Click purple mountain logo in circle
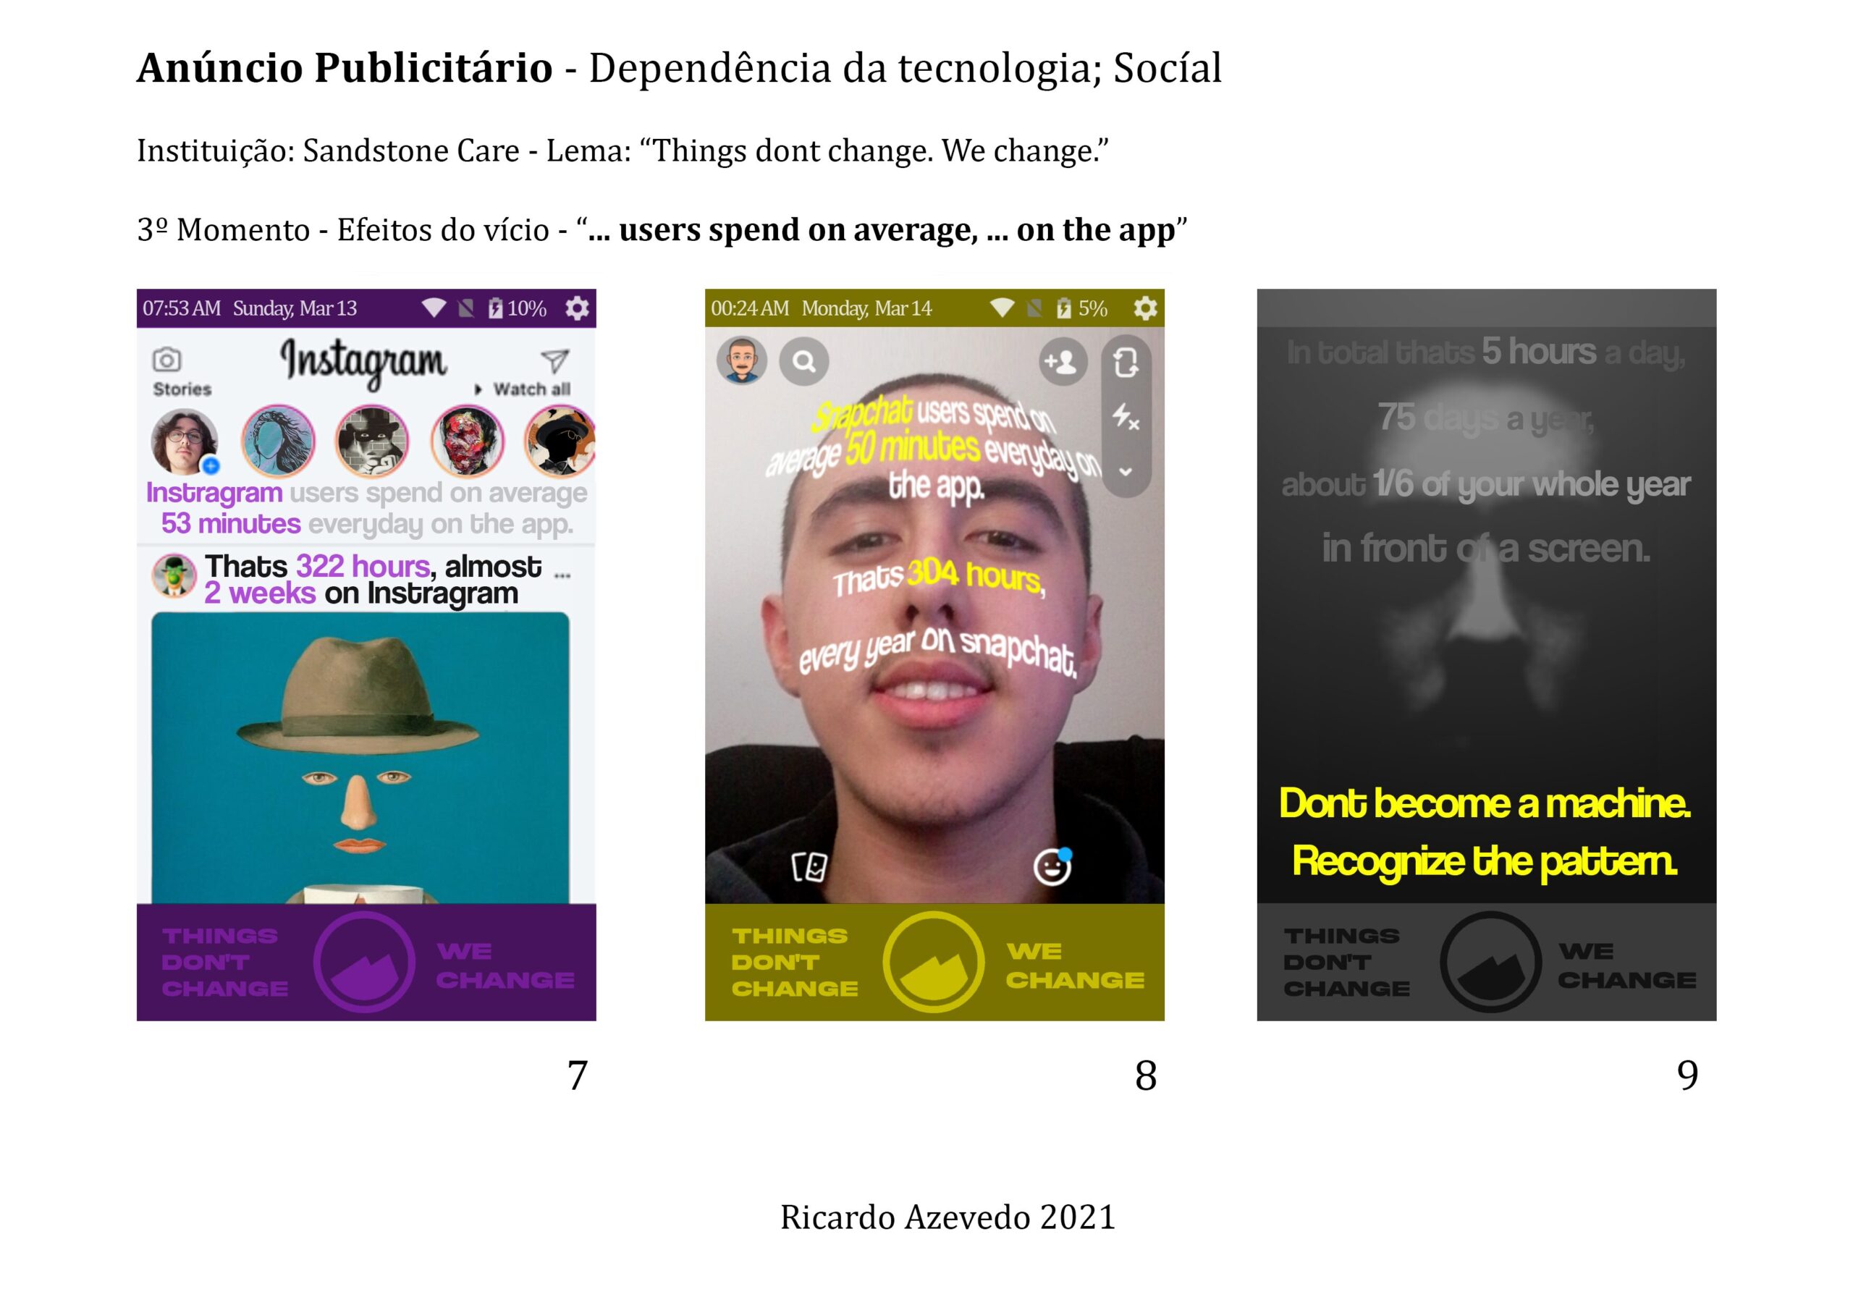 [364, 962]
